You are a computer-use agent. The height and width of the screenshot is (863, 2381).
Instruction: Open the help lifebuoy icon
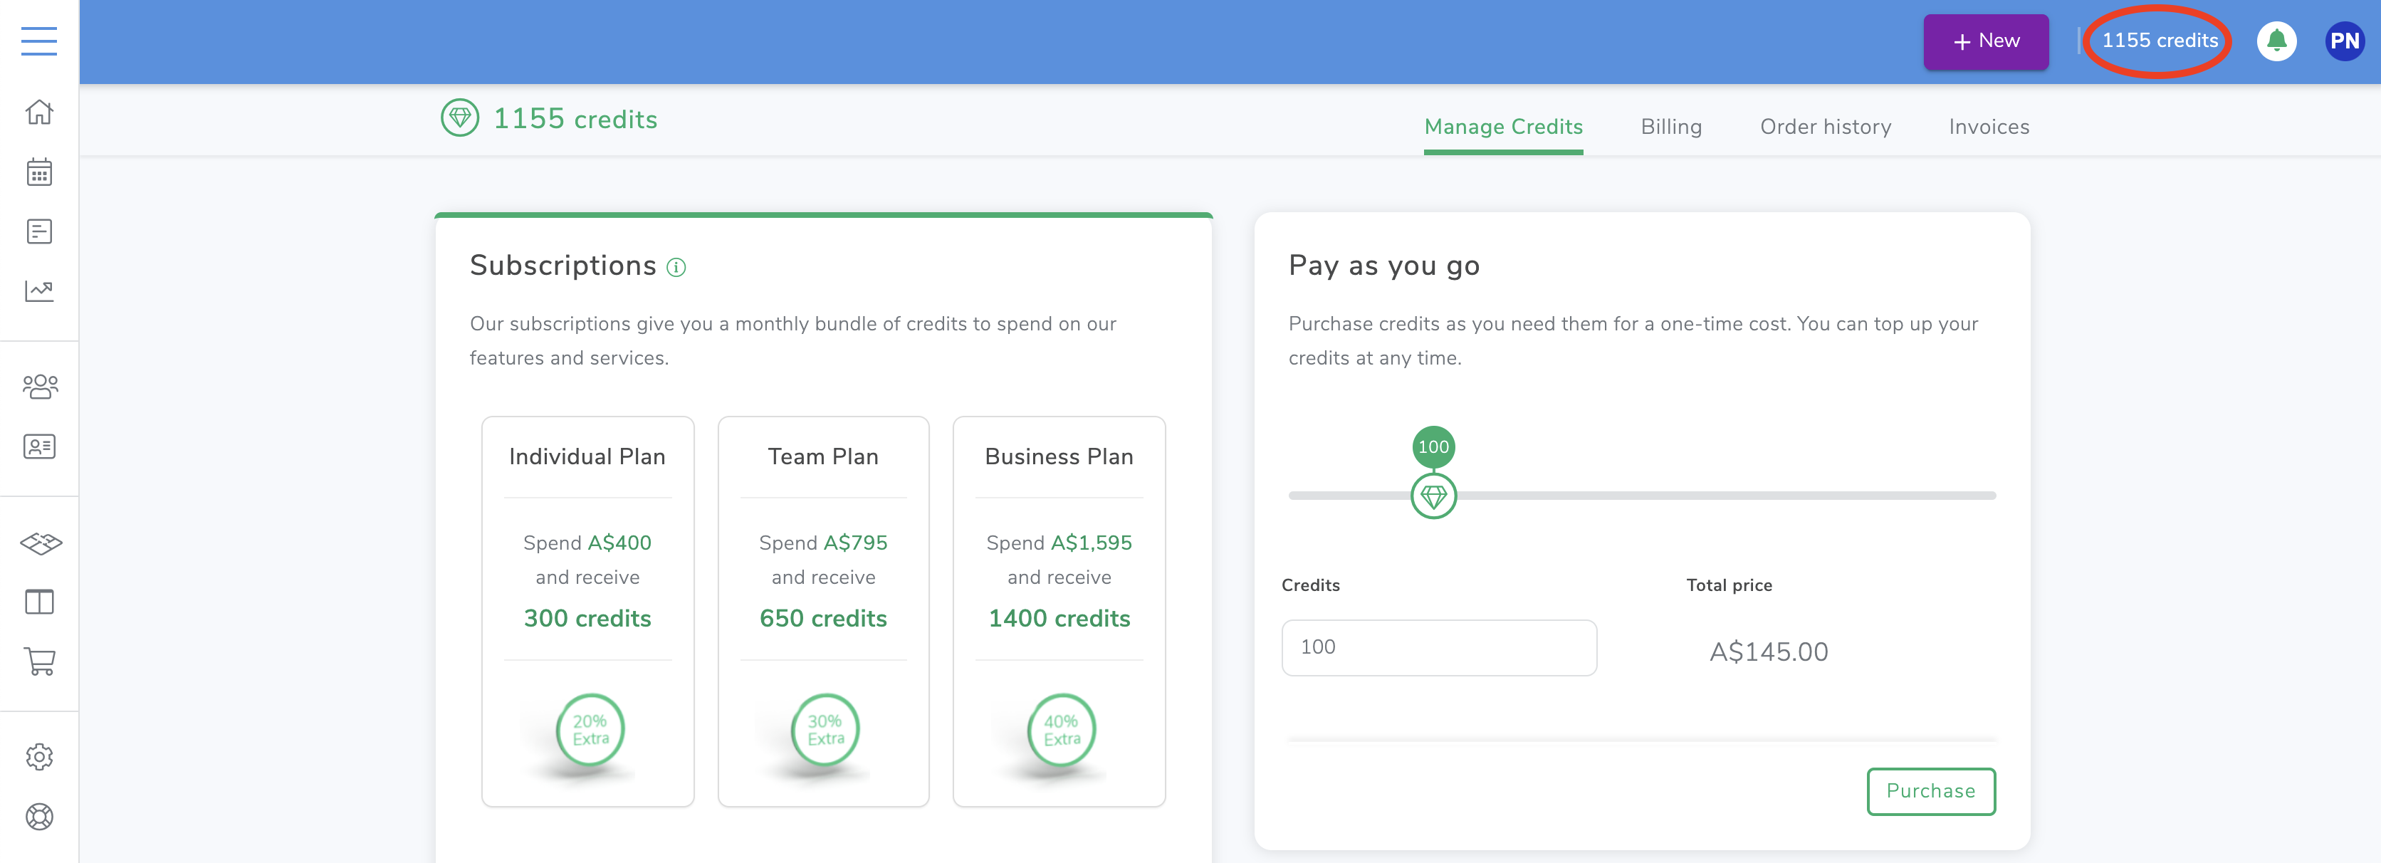[39, 817]
